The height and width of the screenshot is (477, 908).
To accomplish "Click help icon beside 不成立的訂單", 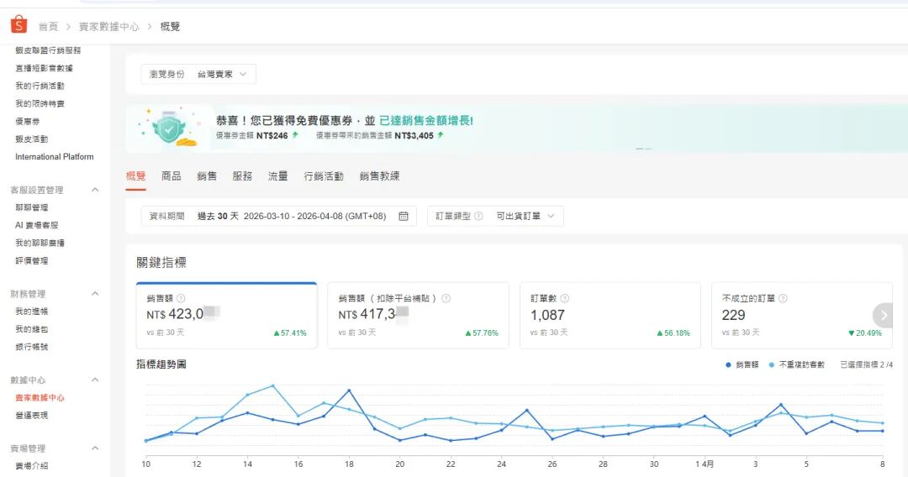I will (x=783, y=298).
